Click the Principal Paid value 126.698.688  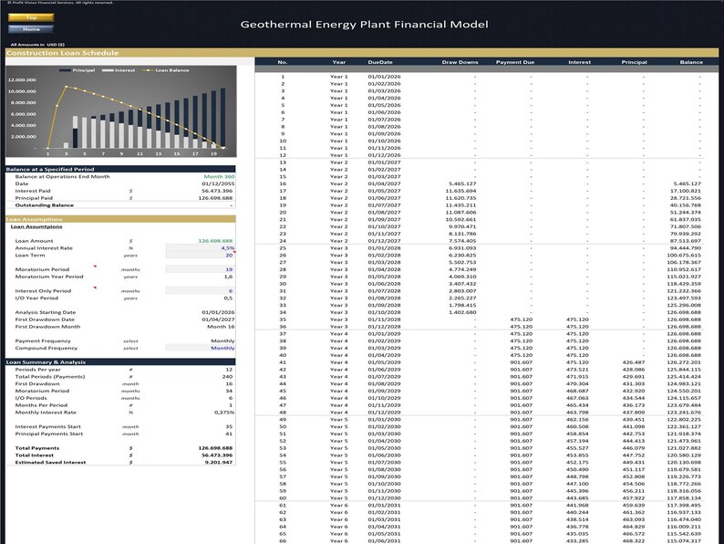click(215, 198)
